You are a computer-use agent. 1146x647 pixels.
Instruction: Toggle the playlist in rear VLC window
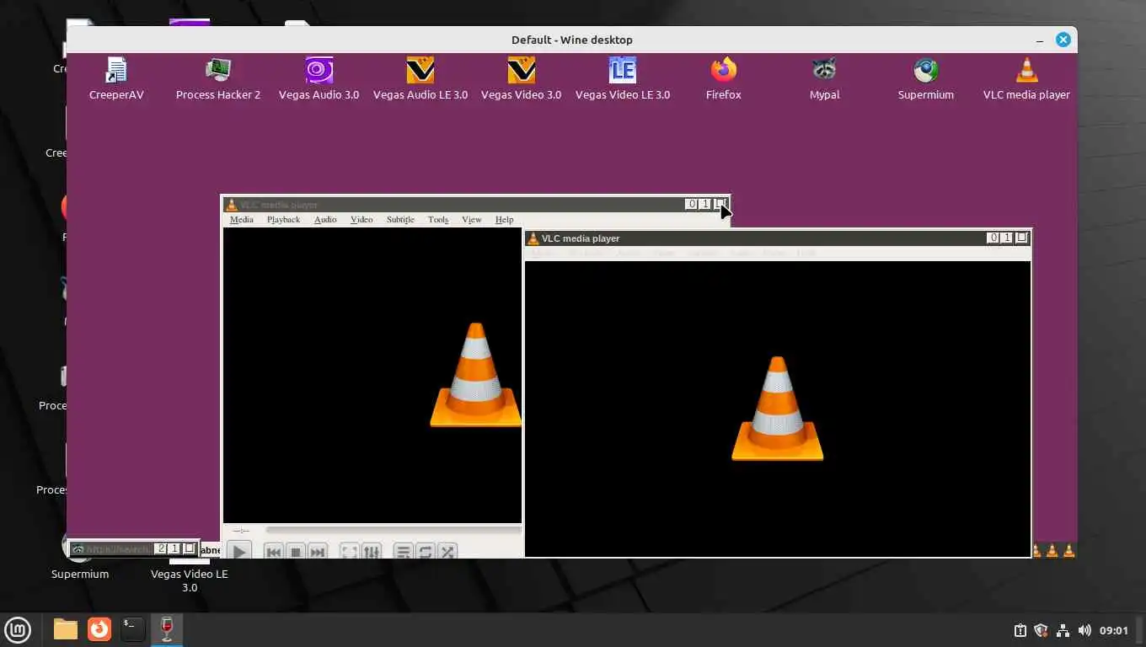click(403, 552)
